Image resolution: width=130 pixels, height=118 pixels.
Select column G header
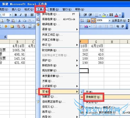pyautogui.click(x=96, y=42)
